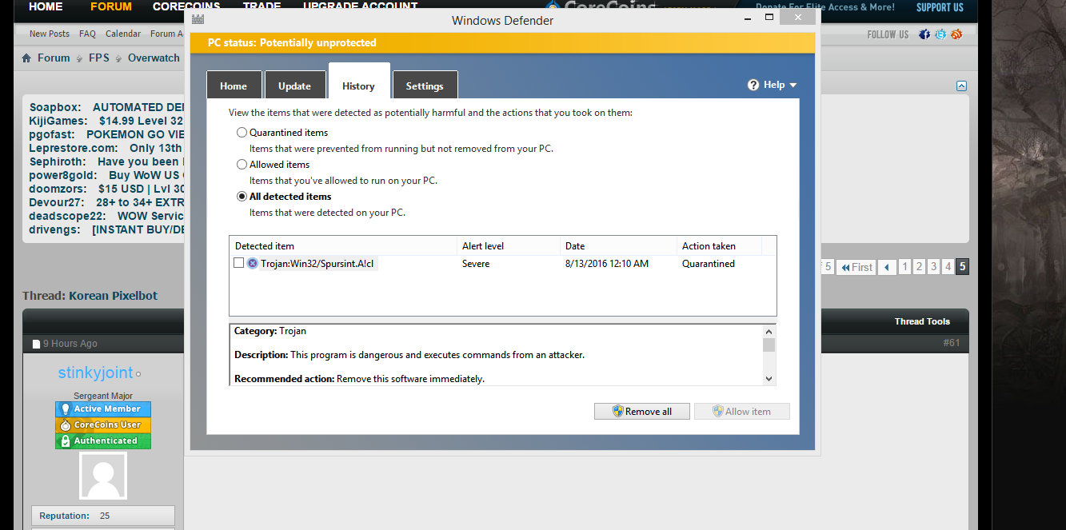
Task: Check the box for Trojan:Win32/Spursint.A!cl
Action: coord(239,263)
